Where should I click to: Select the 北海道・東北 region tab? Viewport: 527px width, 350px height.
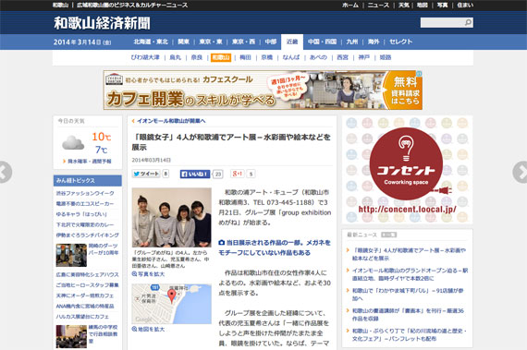[151, 42]
